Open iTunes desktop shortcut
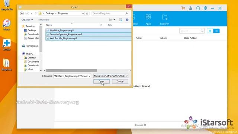The image size is (238, 134). [7, 25]
